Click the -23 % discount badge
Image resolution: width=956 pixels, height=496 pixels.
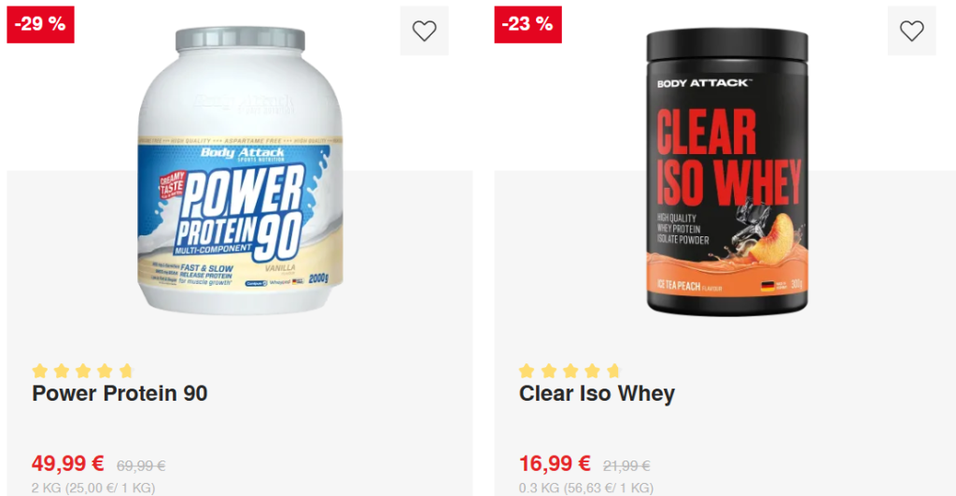click(x=528, y=24)
